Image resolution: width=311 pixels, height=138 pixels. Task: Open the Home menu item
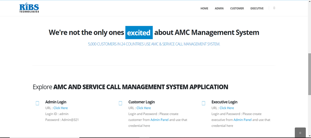(204, 8)
